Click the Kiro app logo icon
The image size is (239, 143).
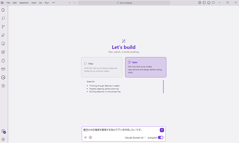point(2,2)
